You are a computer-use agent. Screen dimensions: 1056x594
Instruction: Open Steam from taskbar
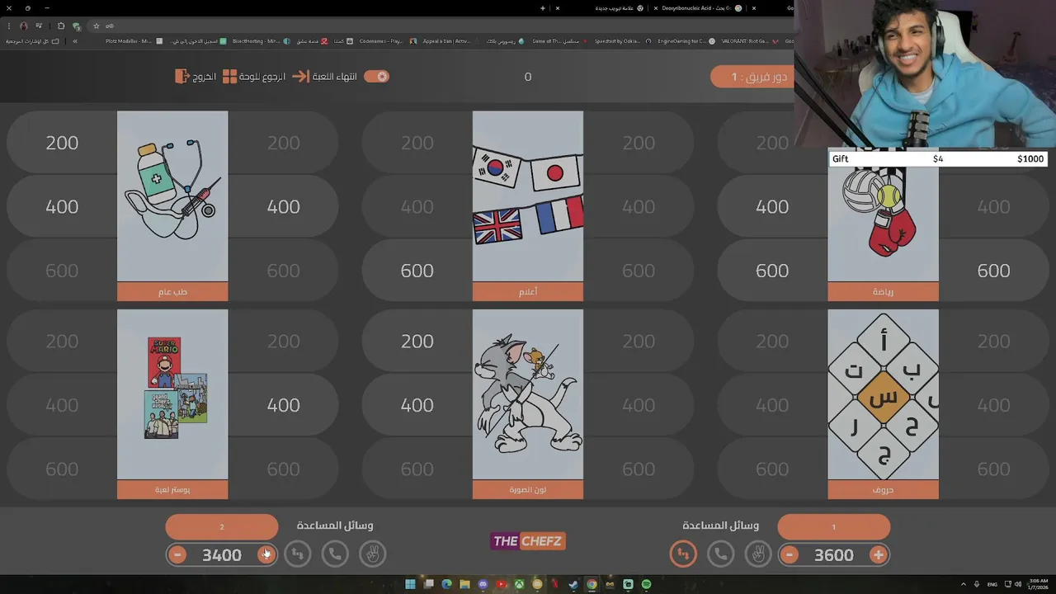573,584
